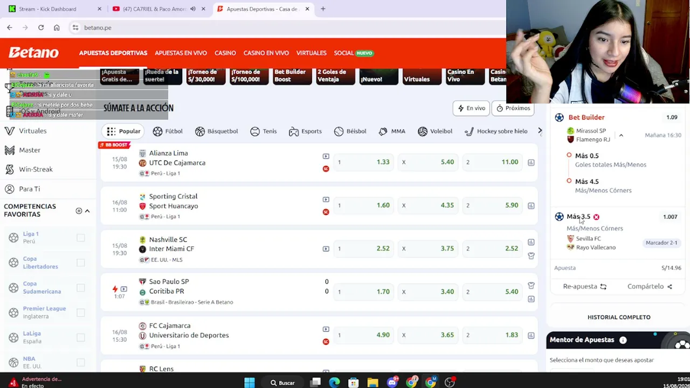Screen dimensions: 690x388
Task: Open File Explorer from the taskbar
Action: [372, 383]
